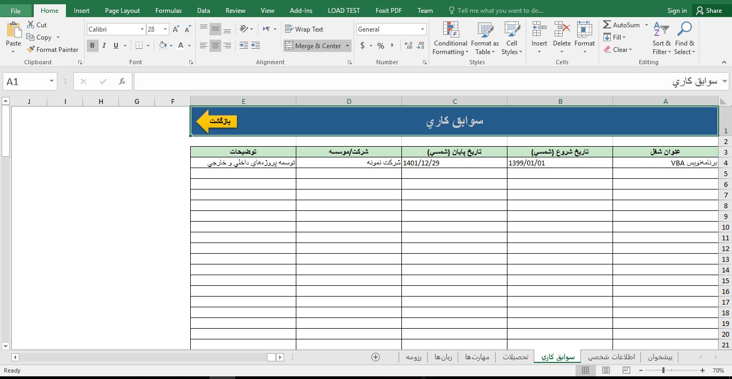Switch to Insert ribbon tab

click(x=81, y=10)
